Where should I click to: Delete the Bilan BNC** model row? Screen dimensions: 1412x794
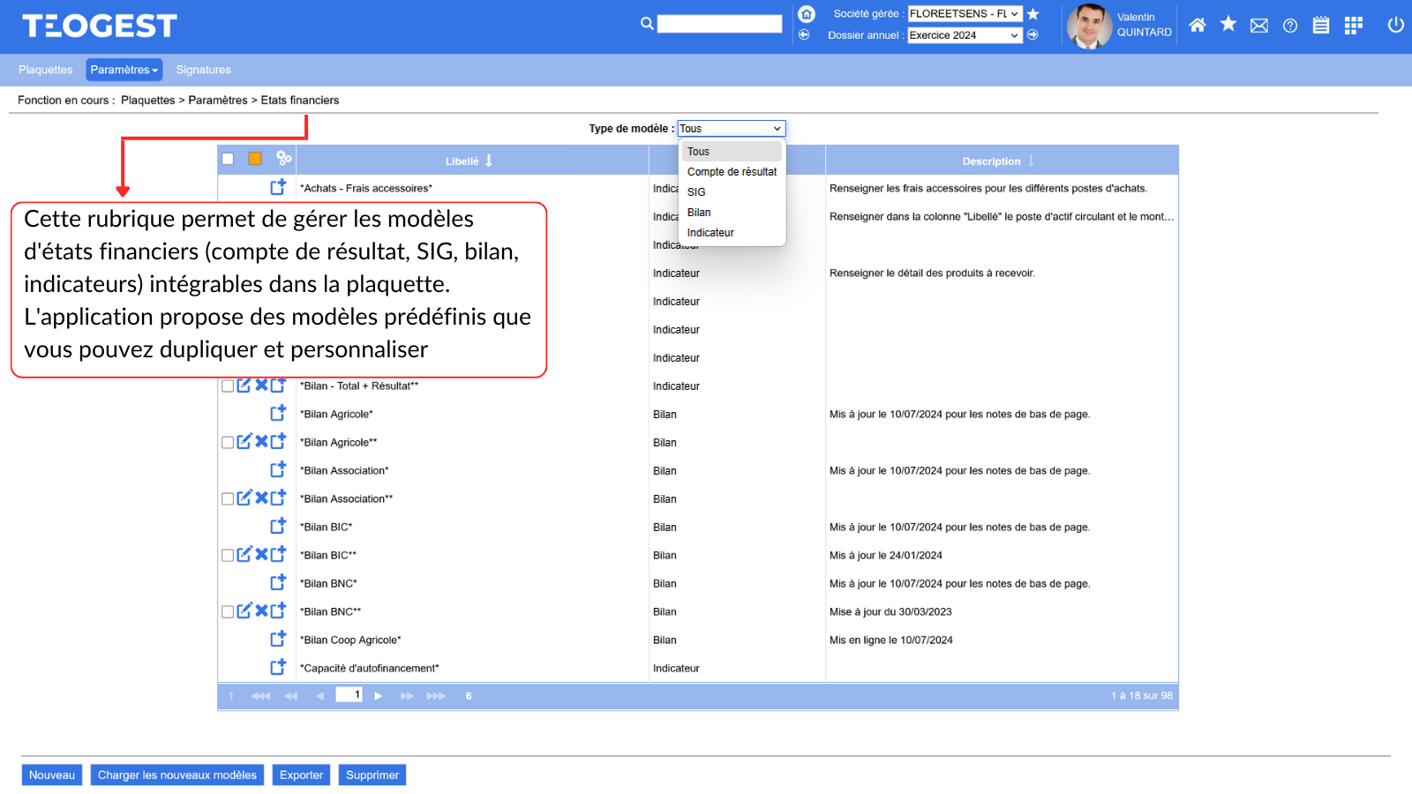[261, 610]
